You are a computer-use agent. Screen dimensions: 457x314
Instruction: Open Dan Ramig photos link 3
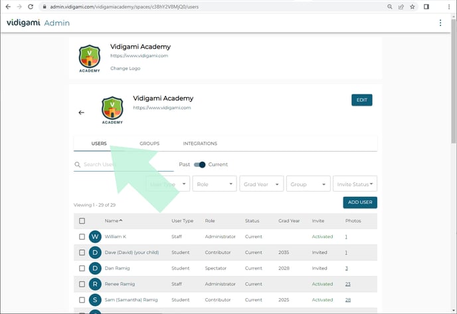point(347,268)
